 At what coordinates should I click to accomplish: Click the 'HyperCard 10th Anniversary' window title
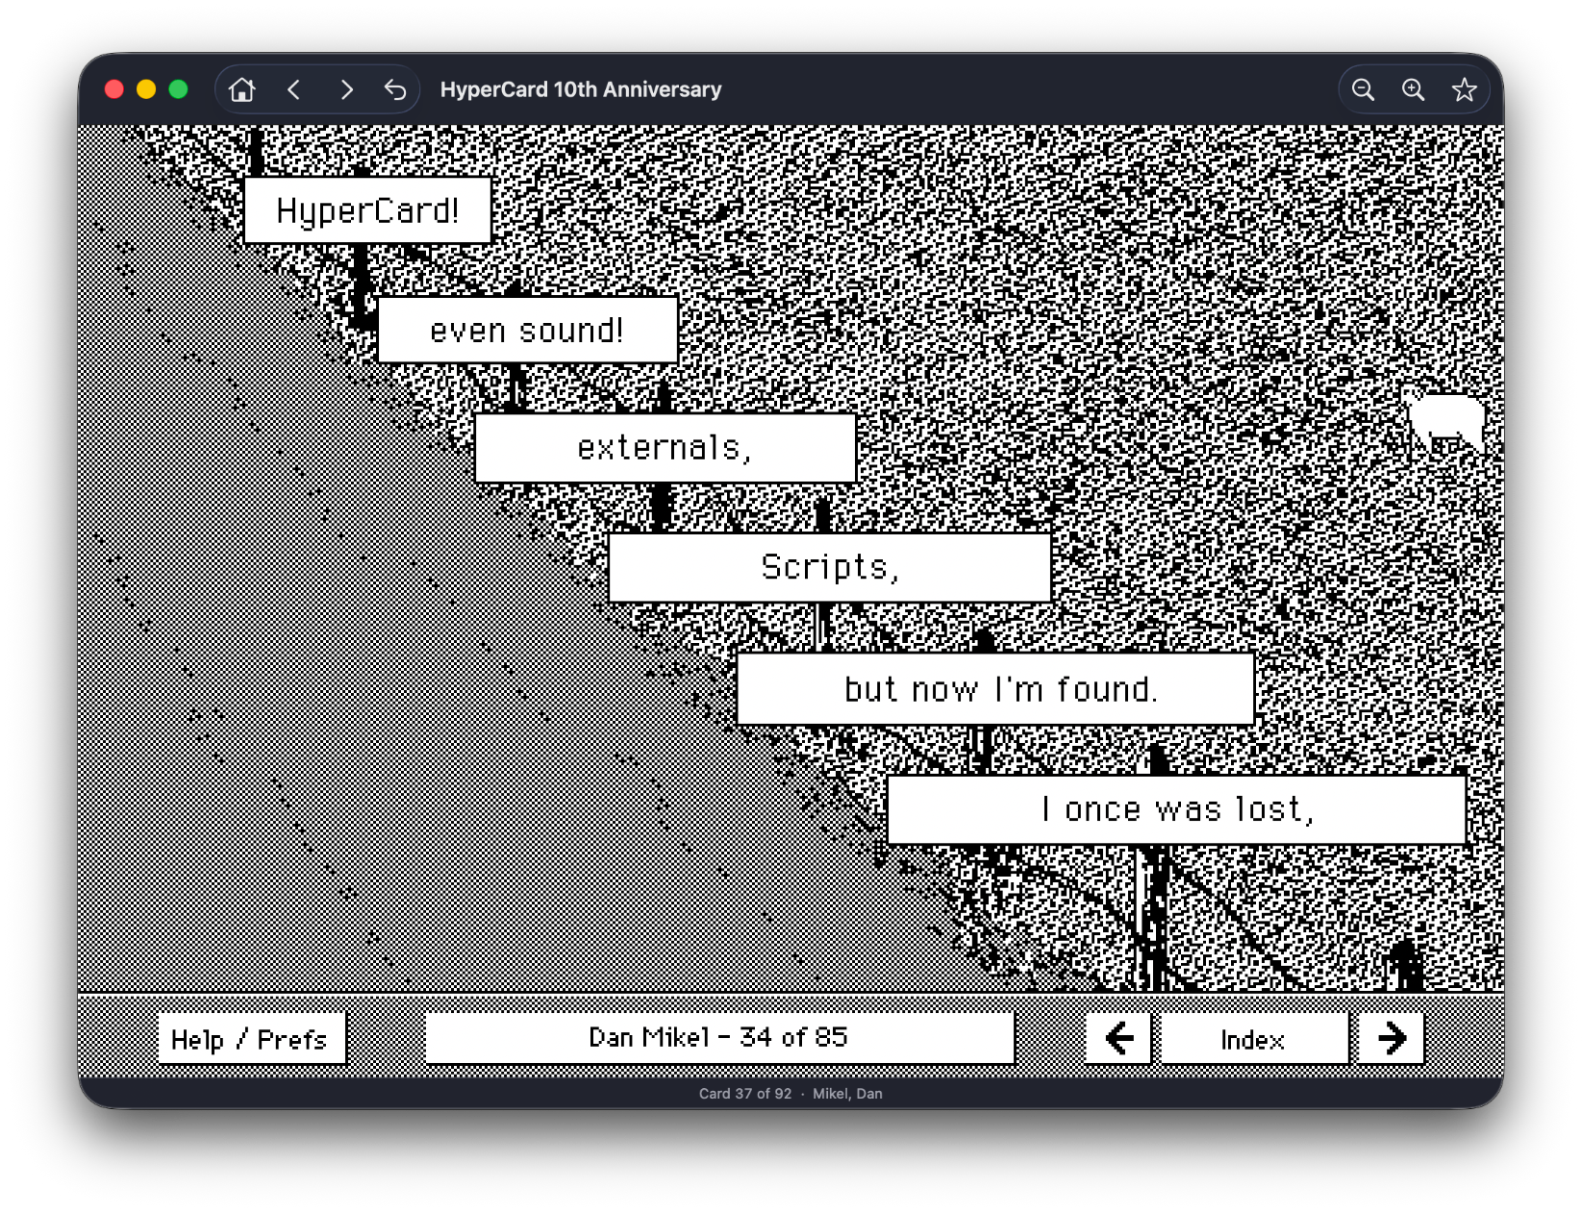coord(581,89)
